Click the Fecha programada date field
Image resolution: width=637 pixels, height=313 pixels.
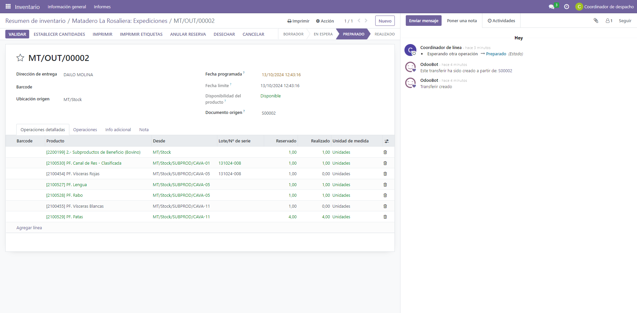coord(281,75)
